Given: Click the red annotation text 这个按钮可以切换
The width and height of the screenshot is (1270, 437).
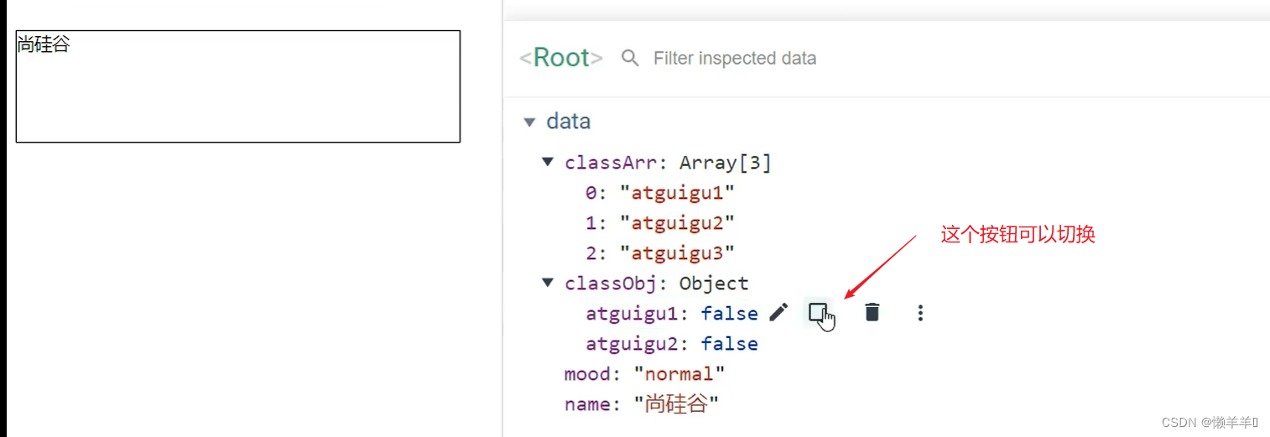Looking at the screenshot, I should (x=1018, y=234).
